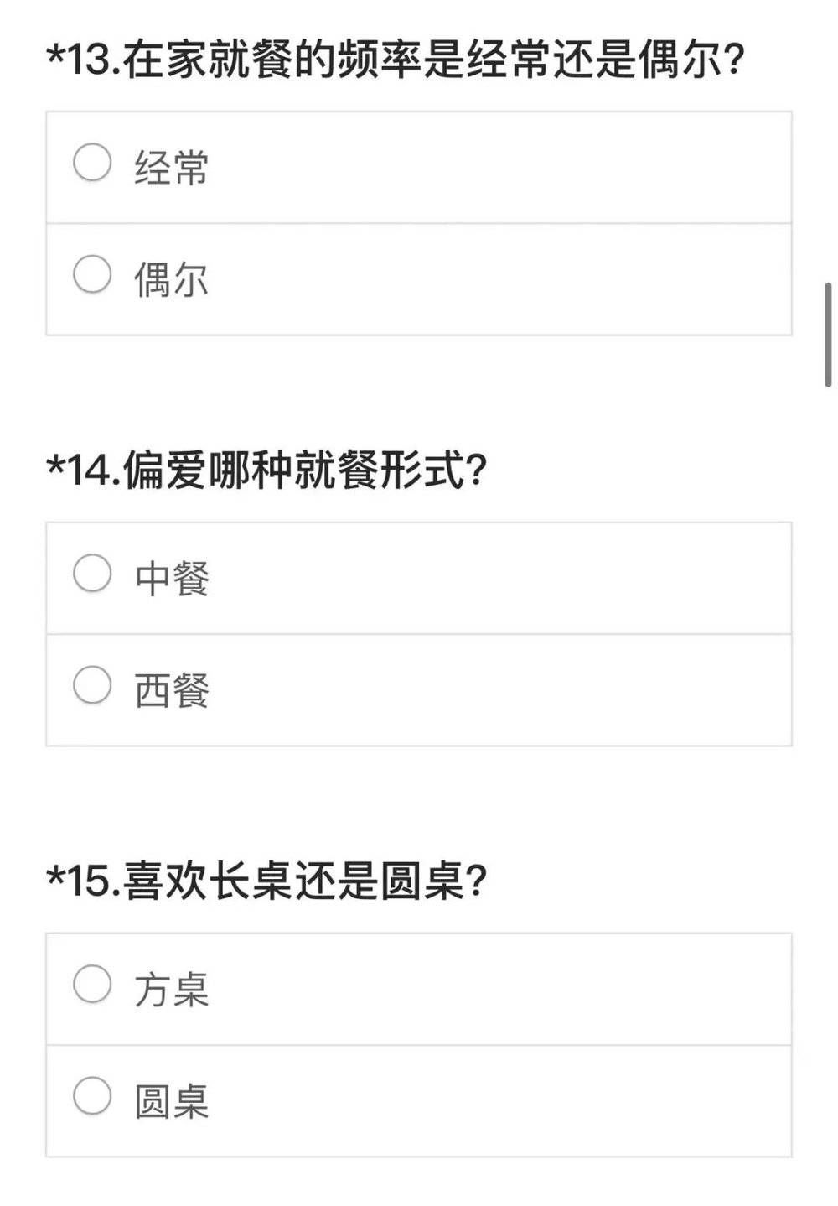Click the 经常 text label
838x1206 pixels.
coord(171,164)
